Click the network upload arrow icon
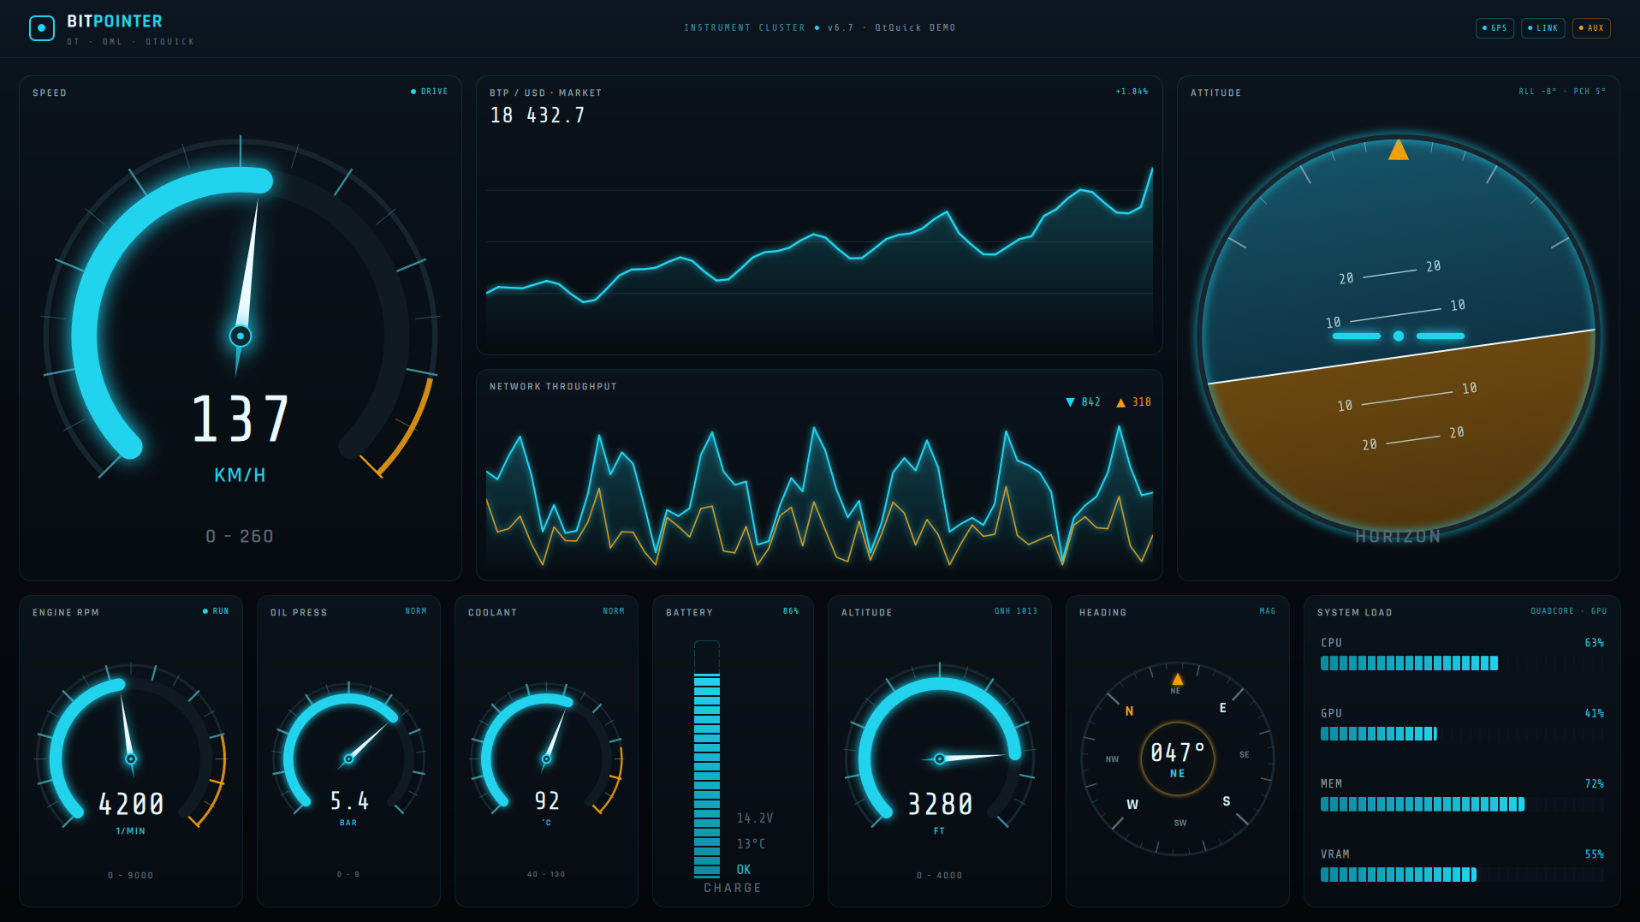Screen dimensions: 1640x922 click(x=1120, y=402)
